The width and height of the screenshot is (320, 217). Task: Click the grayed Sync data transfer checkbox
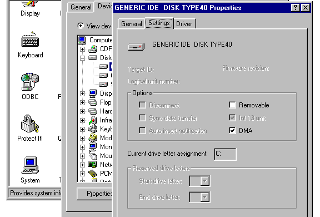coord(142,118)
